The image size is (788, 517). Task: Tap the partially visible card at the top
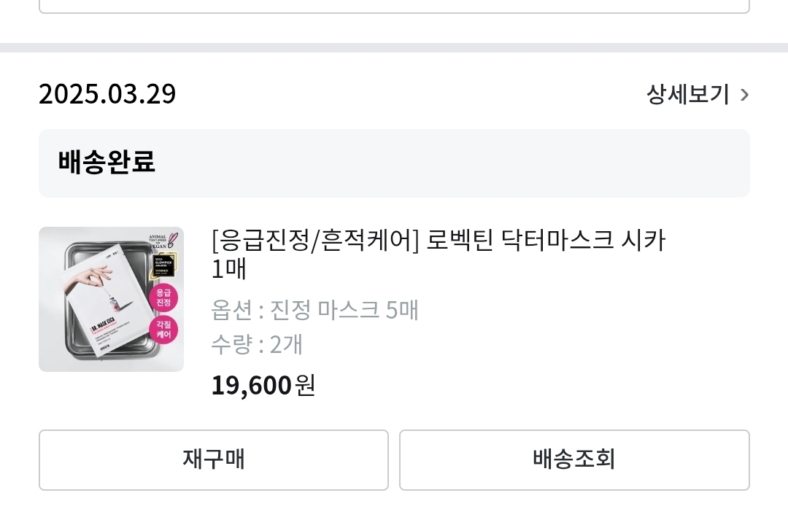[394, 7]
